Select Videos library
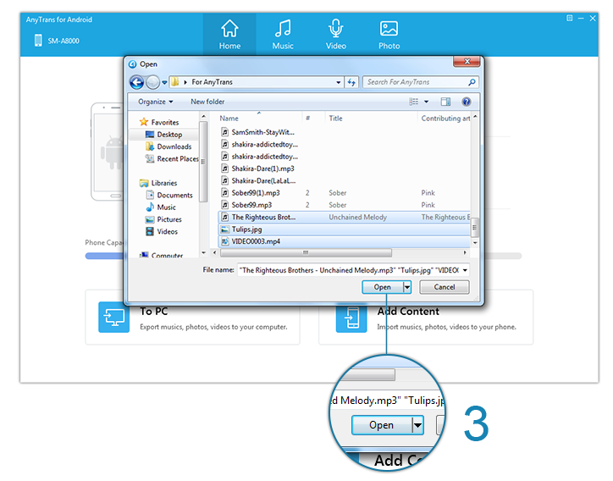This screenshot has width=613, height=481. click(x=162, y=231)
